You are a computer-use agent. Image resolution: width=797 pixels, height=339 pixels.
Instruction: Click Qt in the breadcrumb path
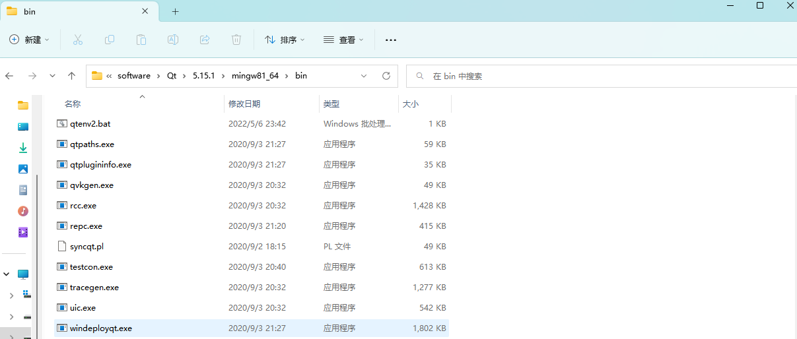(x=172, y=76)
